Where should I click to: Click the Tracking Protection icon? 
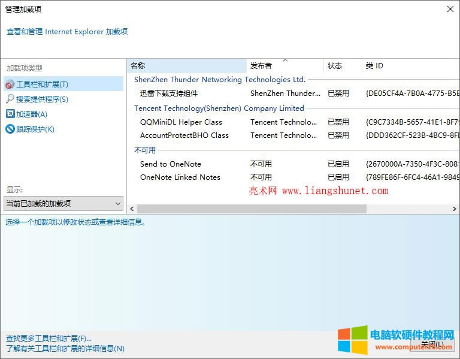(x=10, y=129)
